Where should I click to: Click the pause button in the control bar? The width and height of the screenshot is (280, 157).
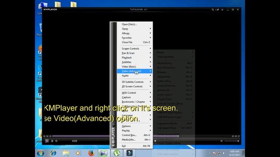coord(52,141)
